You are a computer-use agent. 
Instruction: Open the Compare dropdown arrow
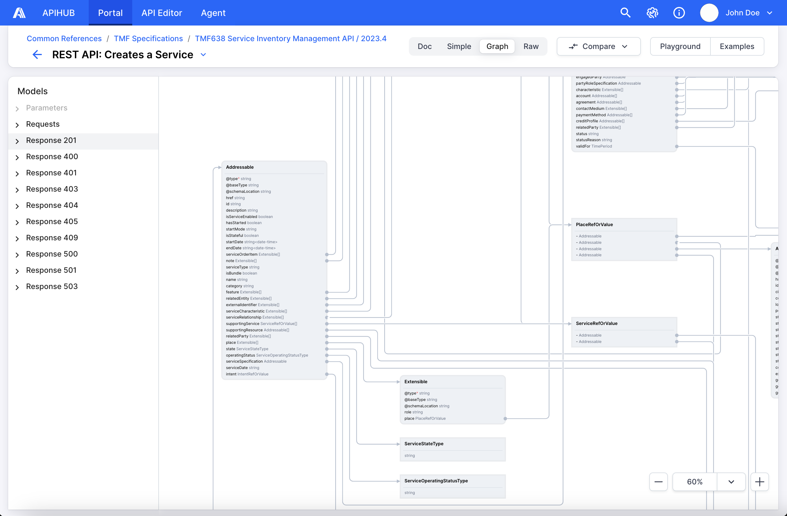[625, 46]
